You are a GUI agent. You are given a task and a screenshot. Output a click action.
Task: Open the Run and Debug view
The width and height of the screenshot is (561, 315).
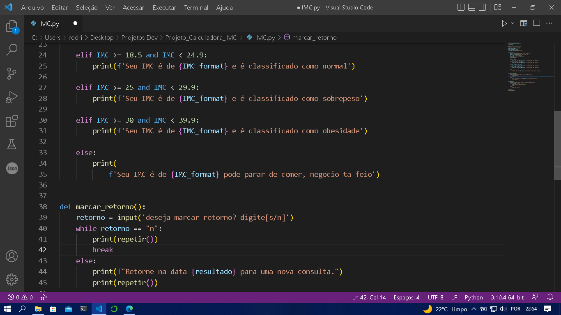tap(11, 97)
